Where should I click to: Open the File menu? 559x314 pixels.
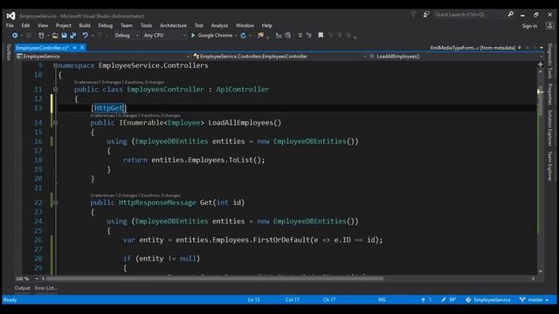[10, 25]
